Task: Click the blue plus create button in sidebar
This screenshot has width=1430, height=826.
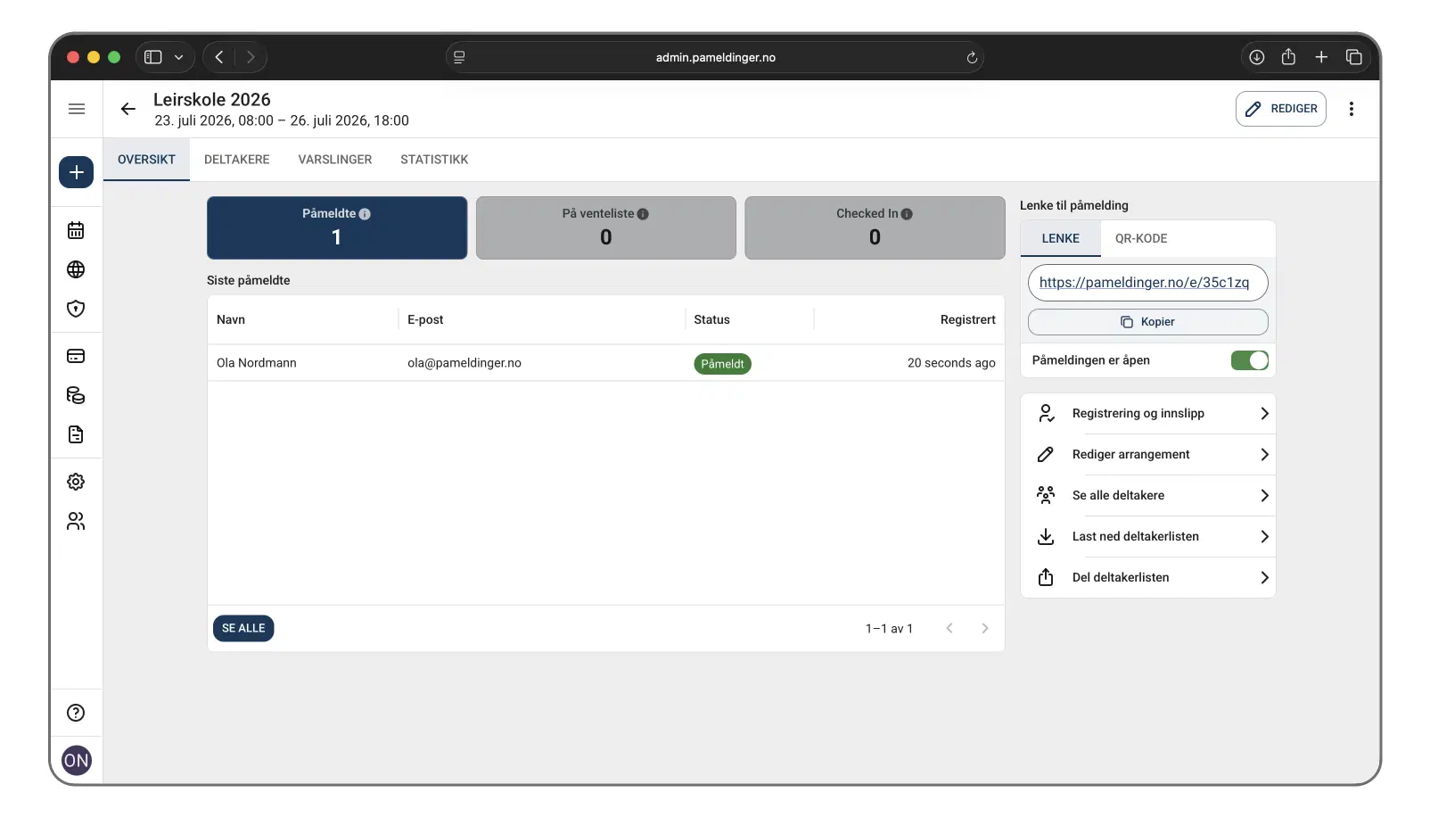Action: (x=76, y=172)
